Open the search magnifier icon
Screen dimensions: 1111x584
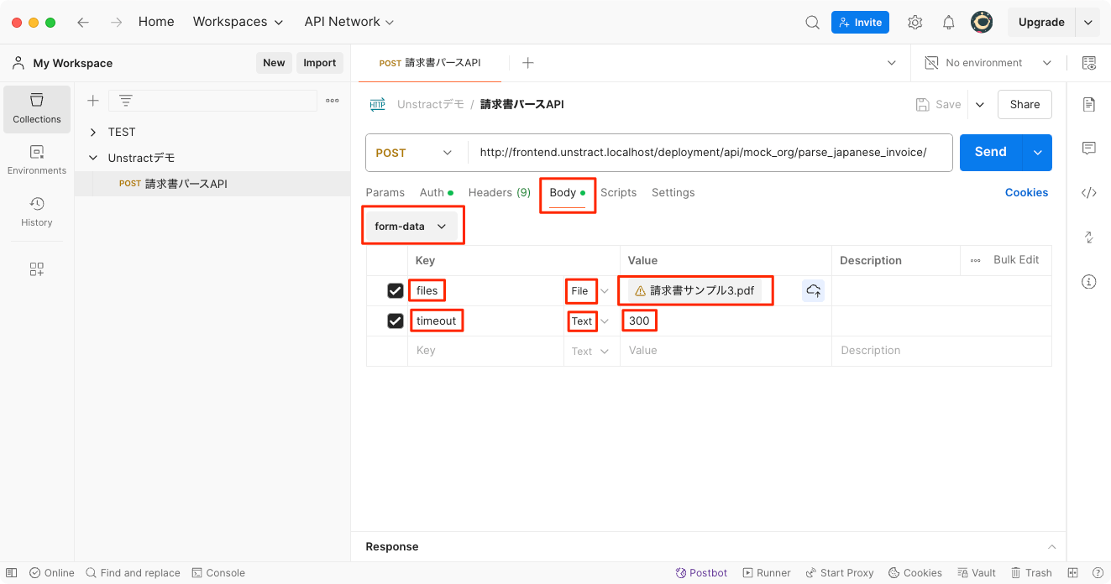coord(812,23)
